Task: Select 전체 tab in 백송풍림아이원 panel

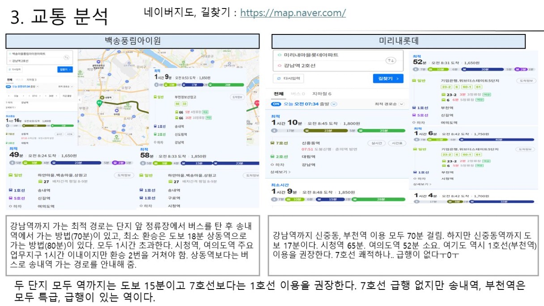Action: 9,80
